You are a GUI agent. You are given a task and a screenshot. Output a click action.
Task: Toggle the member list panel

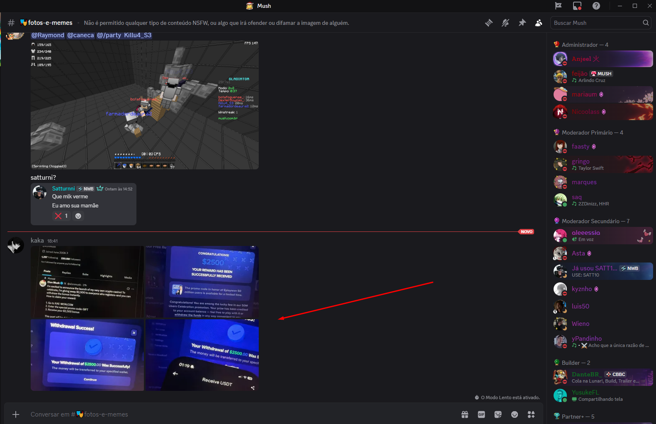539,23
